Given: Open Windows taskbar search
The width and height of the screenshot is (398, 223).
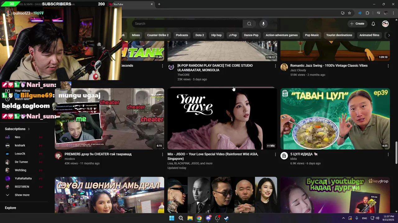Looking at the screenshot, I should (181, 218).
